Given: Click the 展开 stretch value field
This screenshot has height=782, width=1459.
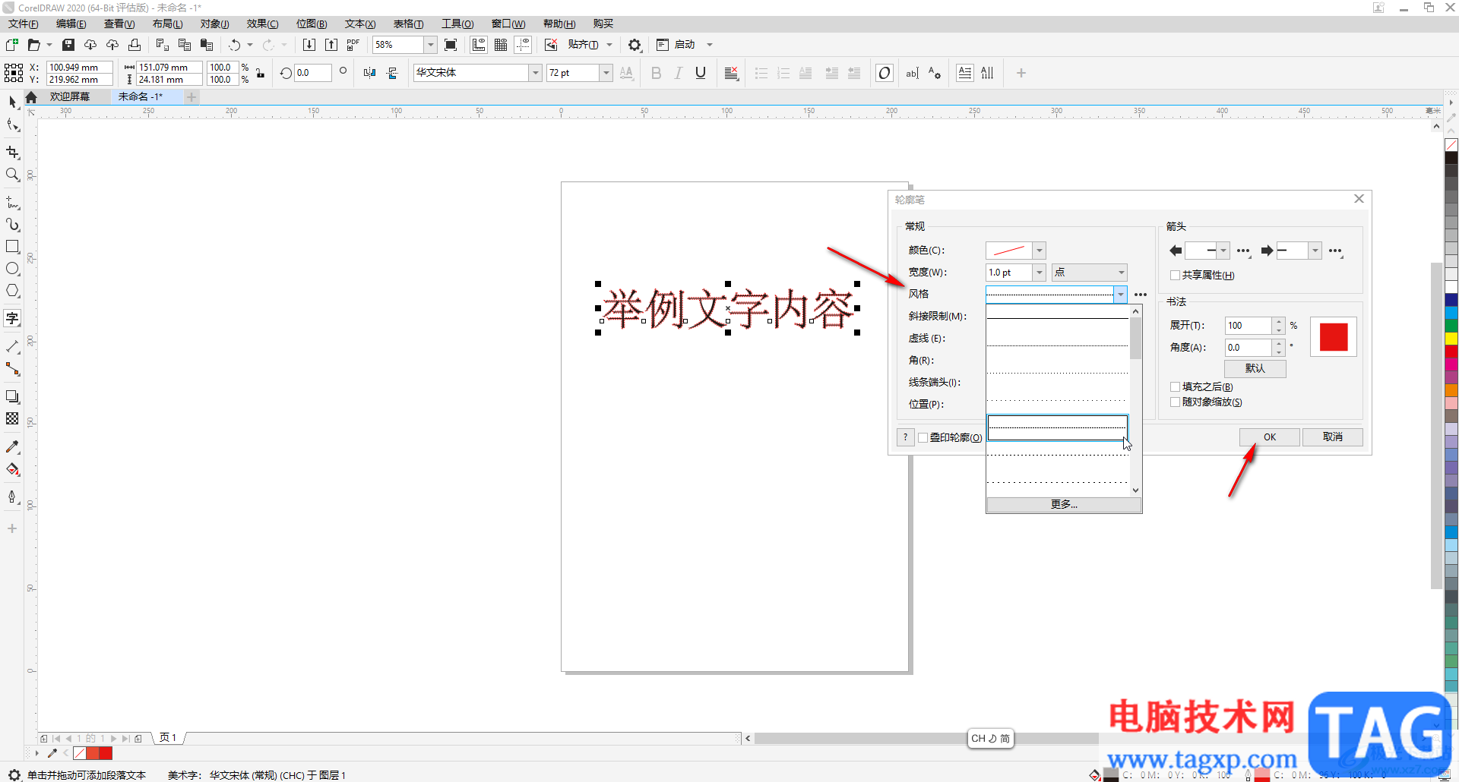Looking at the screenshot, I should click(x=1249, y=326).
